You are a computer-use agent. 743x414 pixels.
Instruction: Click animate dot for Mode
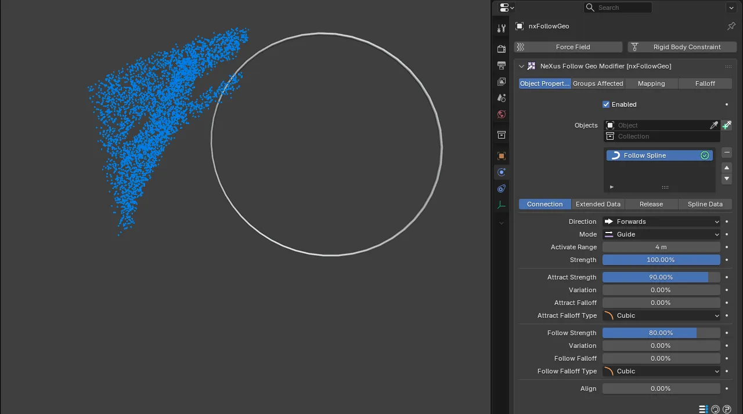727,234
